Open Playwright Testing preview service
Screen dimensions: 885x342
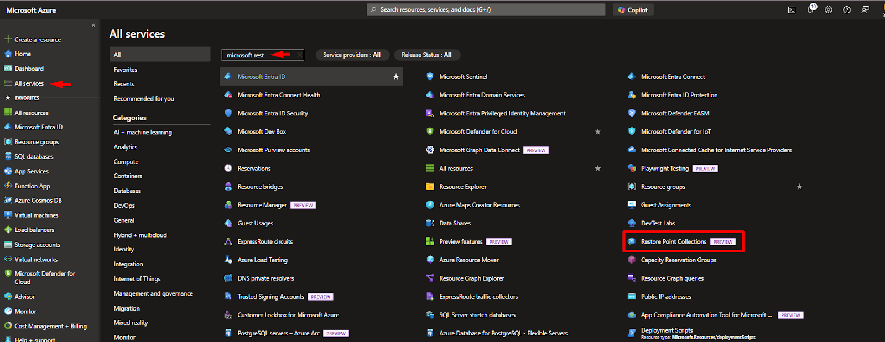point(664,169)
